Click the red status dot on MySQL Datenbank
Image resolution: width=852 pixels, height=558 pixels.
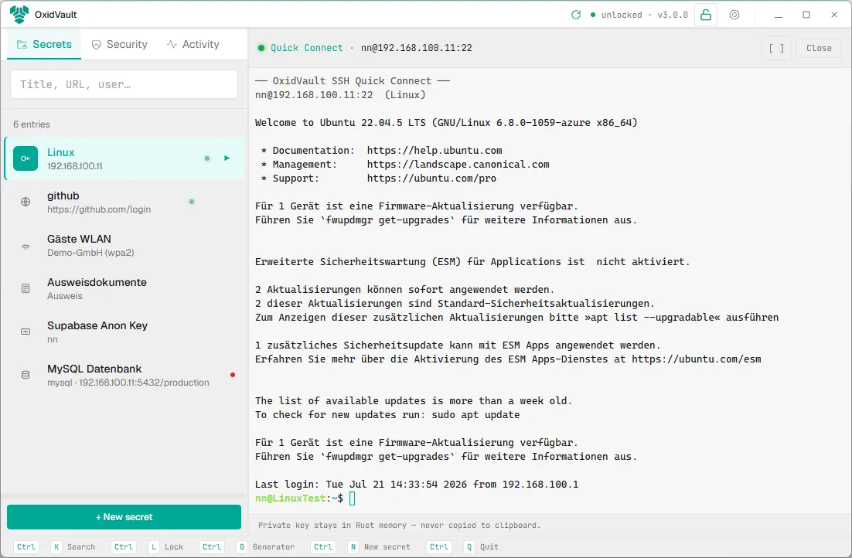pyautogui.click(x=233, y=375)
